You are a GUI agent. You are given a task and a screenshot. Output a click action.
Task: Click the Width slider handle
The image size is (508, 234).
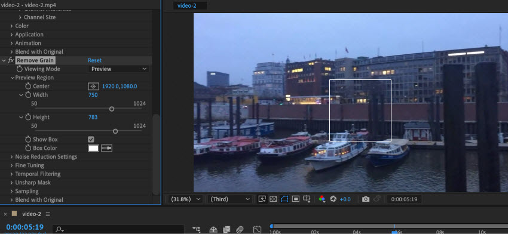pyautogui.click(x=112, y=109)
